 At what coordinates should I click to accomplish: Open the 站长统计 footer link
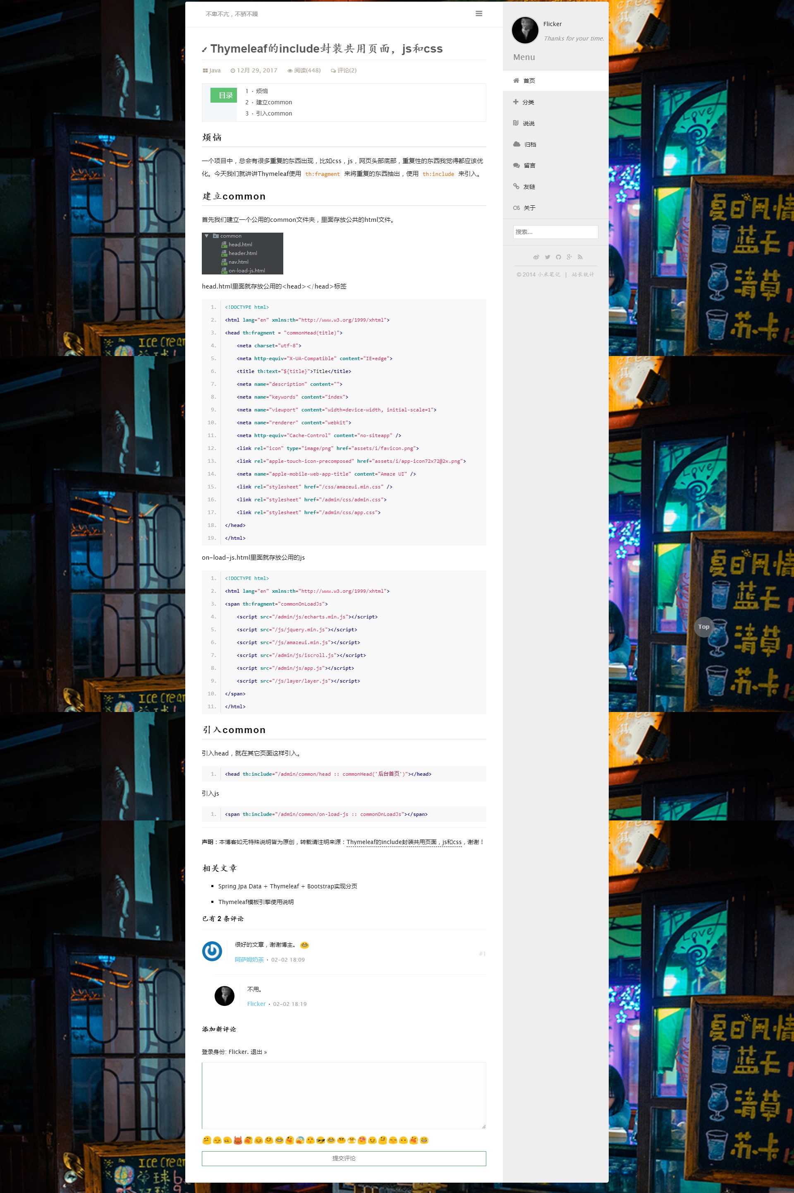coord(583,274)
